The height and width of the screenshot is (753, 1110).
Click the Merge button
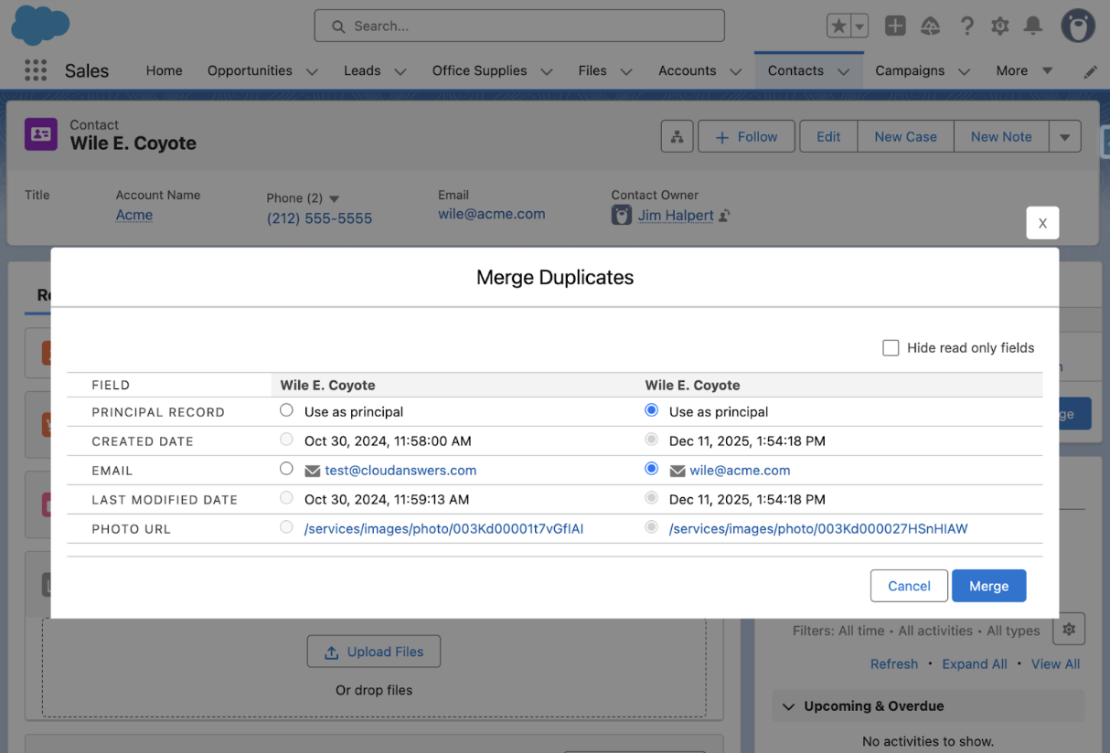[x=988, y=586]
